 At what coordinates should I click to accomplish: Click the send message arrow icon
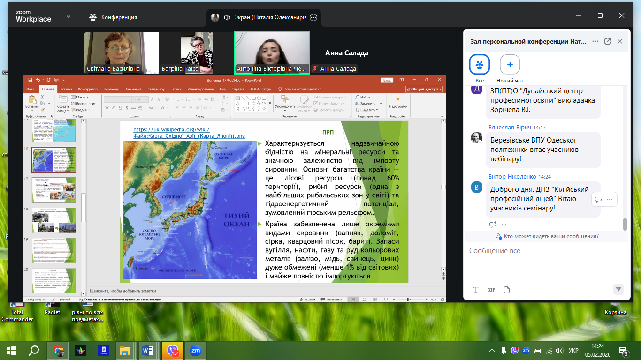tap(618, 289)
